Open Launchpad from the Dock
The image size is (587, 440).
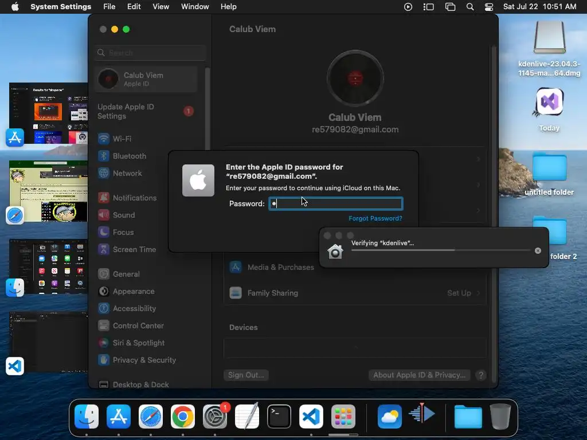[343, 417]
